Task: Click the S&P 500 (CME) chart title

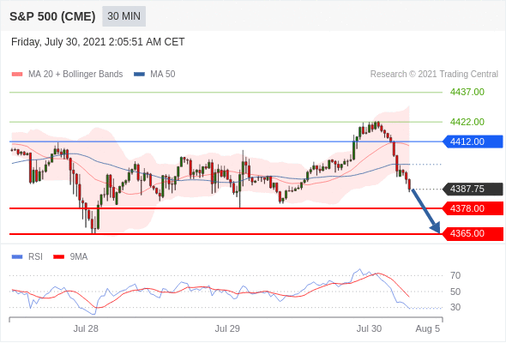Action: (52, 16)
